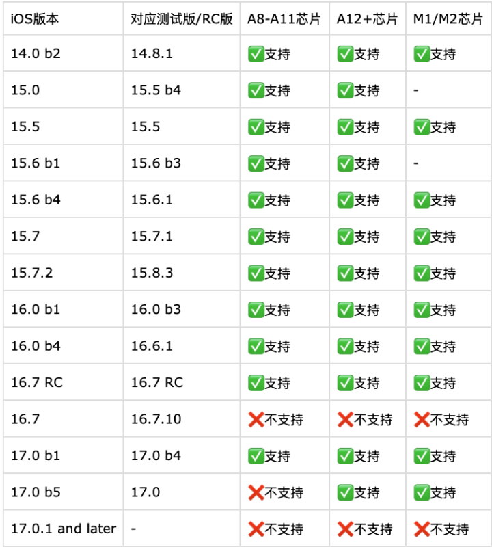Select the 15.7.2 cell
The height and width of the screenshot is (547, 492).
pos(63,272)
